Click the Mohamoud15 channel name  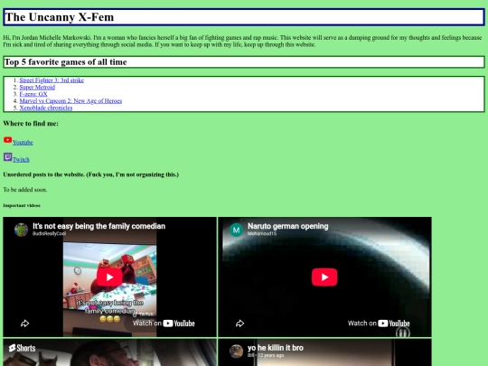click(x=262, y=233)
